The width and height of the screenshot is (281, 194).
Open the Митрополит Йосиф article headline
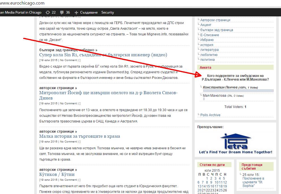108,93
